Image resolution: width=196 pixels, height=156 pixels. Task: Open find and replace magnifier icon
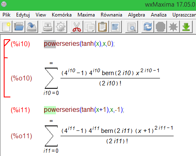coord(131,27)
